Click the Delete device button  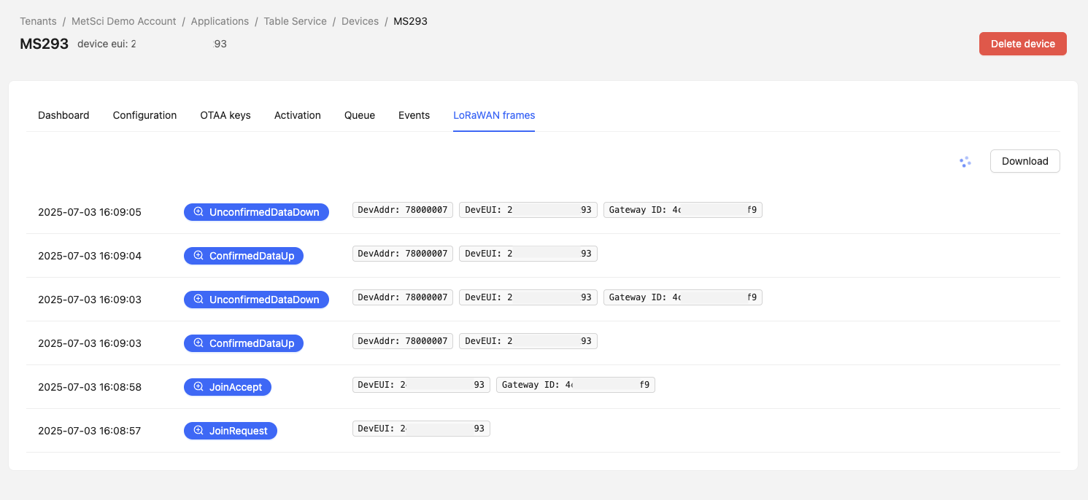1022,43
